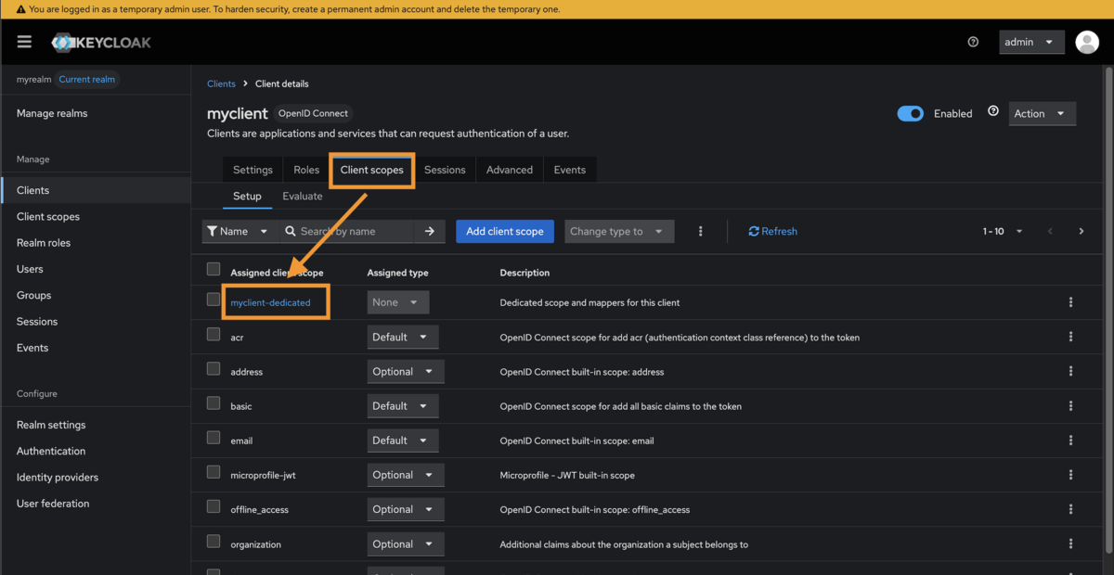Viewport: 1114px width, 575px height.
Task: Switch to the Settings tab
Action: pos(253,170)
